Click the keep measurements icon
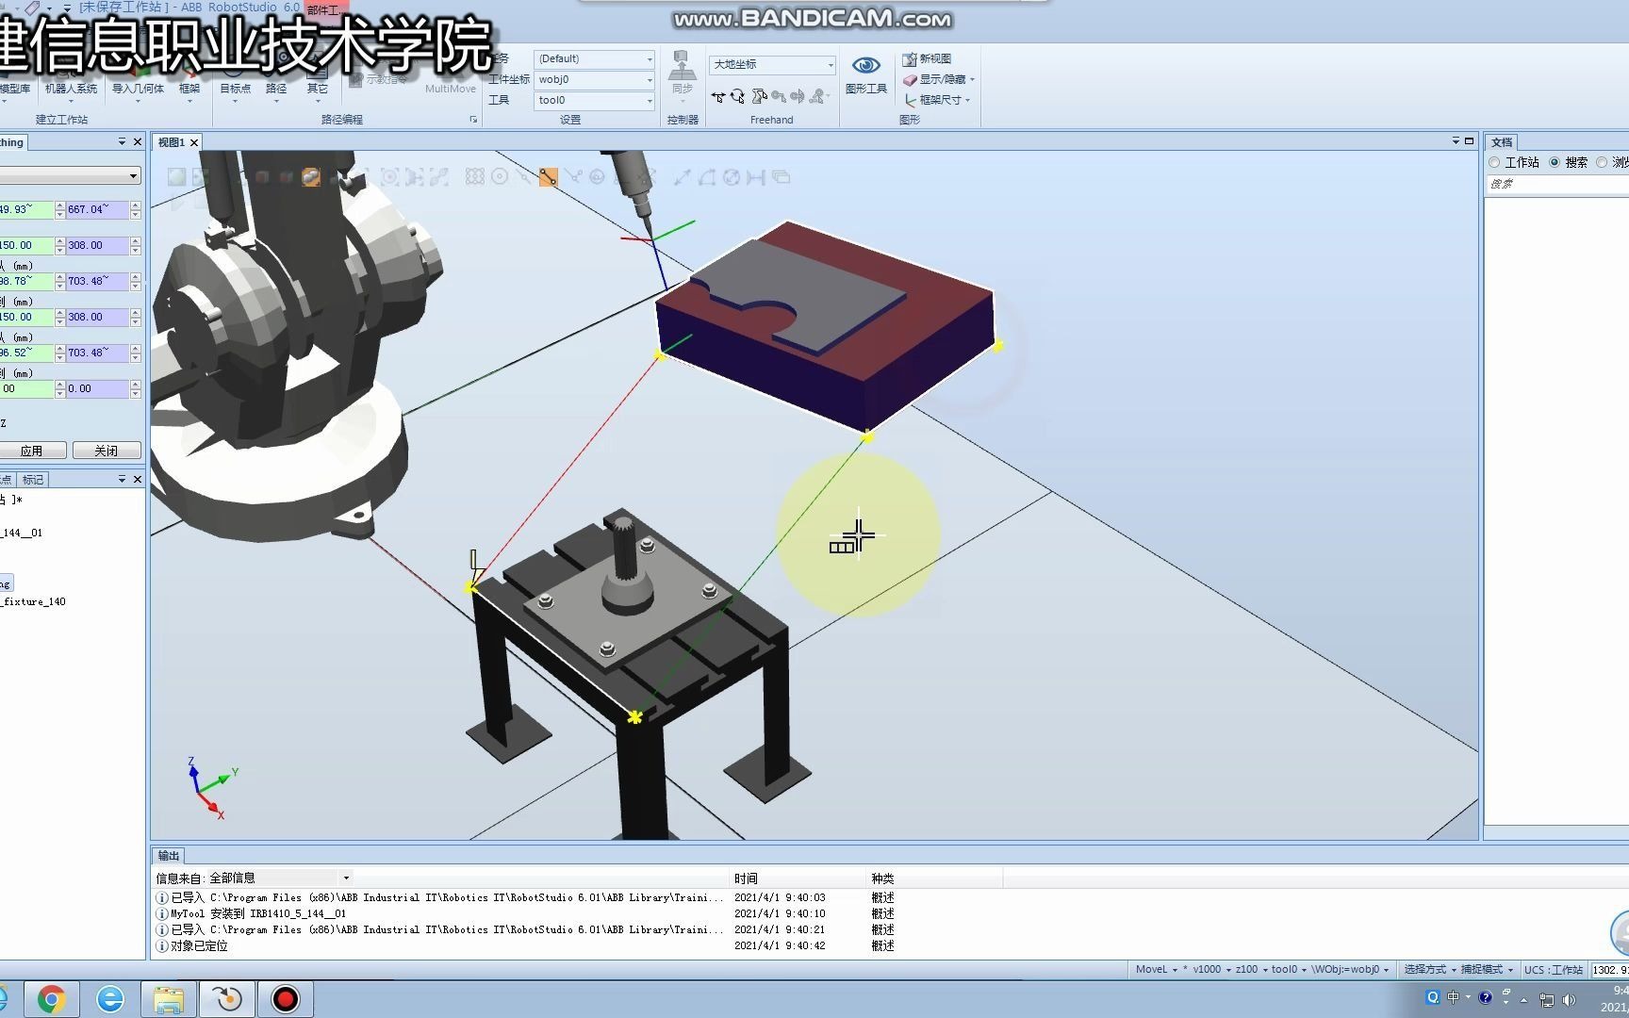The height and width of the screenshot is (1018, 1629). (x=781, y=176)
